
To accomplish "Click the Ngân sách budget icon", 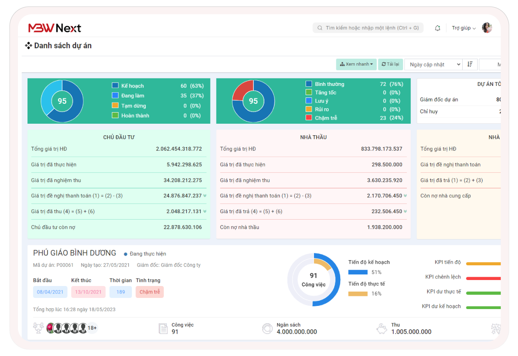I will 267,329.
